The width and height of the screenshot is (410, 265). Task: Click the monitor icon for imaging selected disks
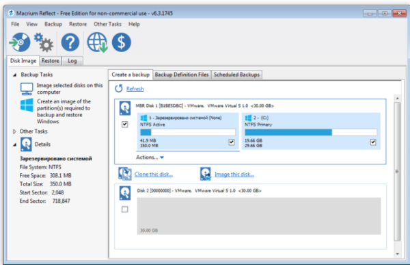27,89
